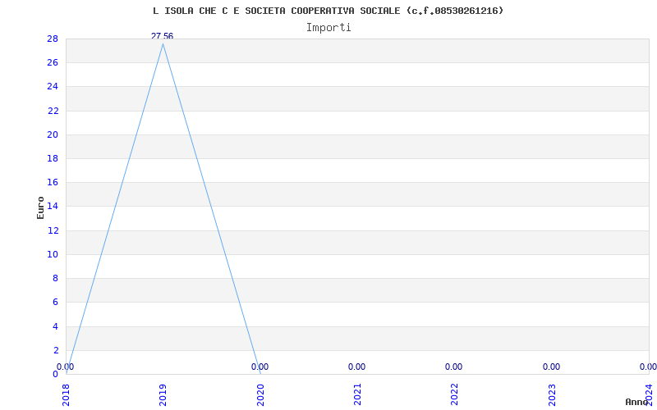Image resolution: width=657 pixels, height=410 pixels.
Task: Click the line peak data point at 2019
Action: click(163, 43)
